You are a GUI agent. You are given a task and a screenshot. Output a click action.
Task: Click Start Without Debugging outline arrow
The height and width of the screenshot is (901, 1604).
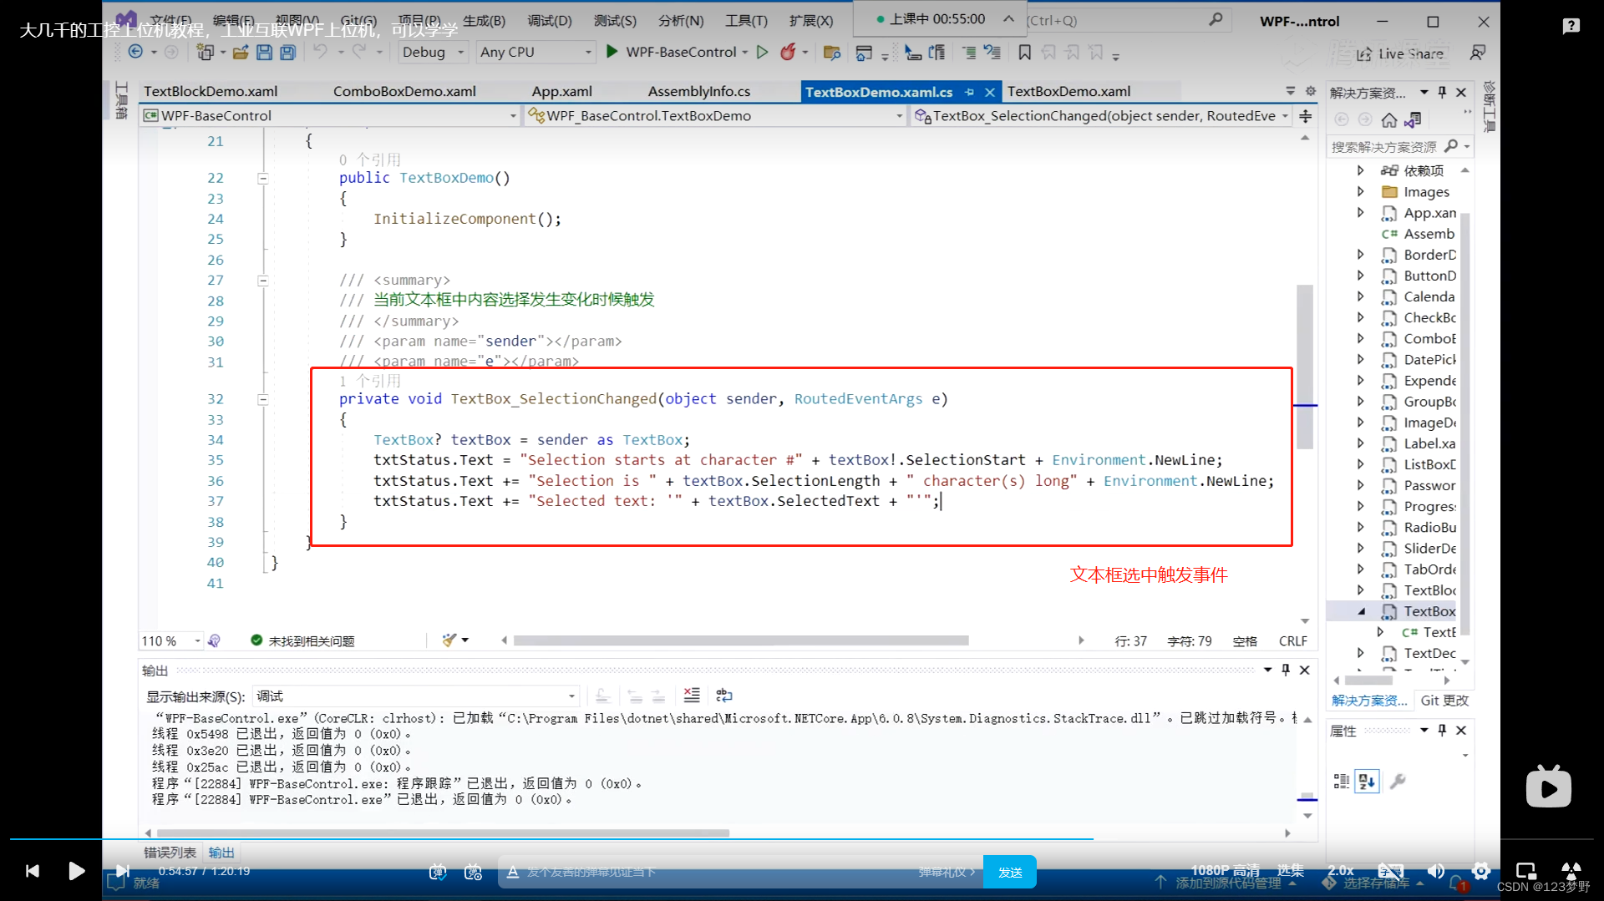(x=762, y=52)
